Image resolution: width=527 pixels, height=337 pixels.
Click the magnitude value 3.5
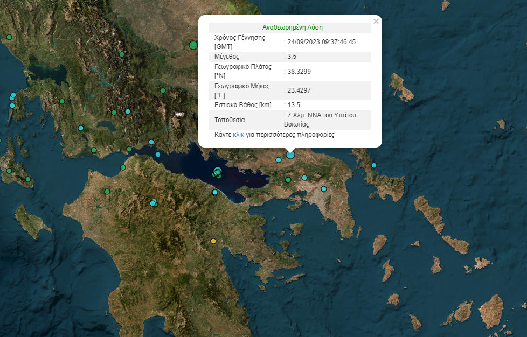tap(291, 56)
